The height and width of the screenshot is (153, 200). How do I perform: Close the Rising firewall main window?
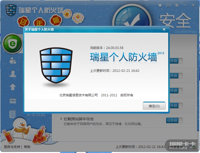pos(193,5)
